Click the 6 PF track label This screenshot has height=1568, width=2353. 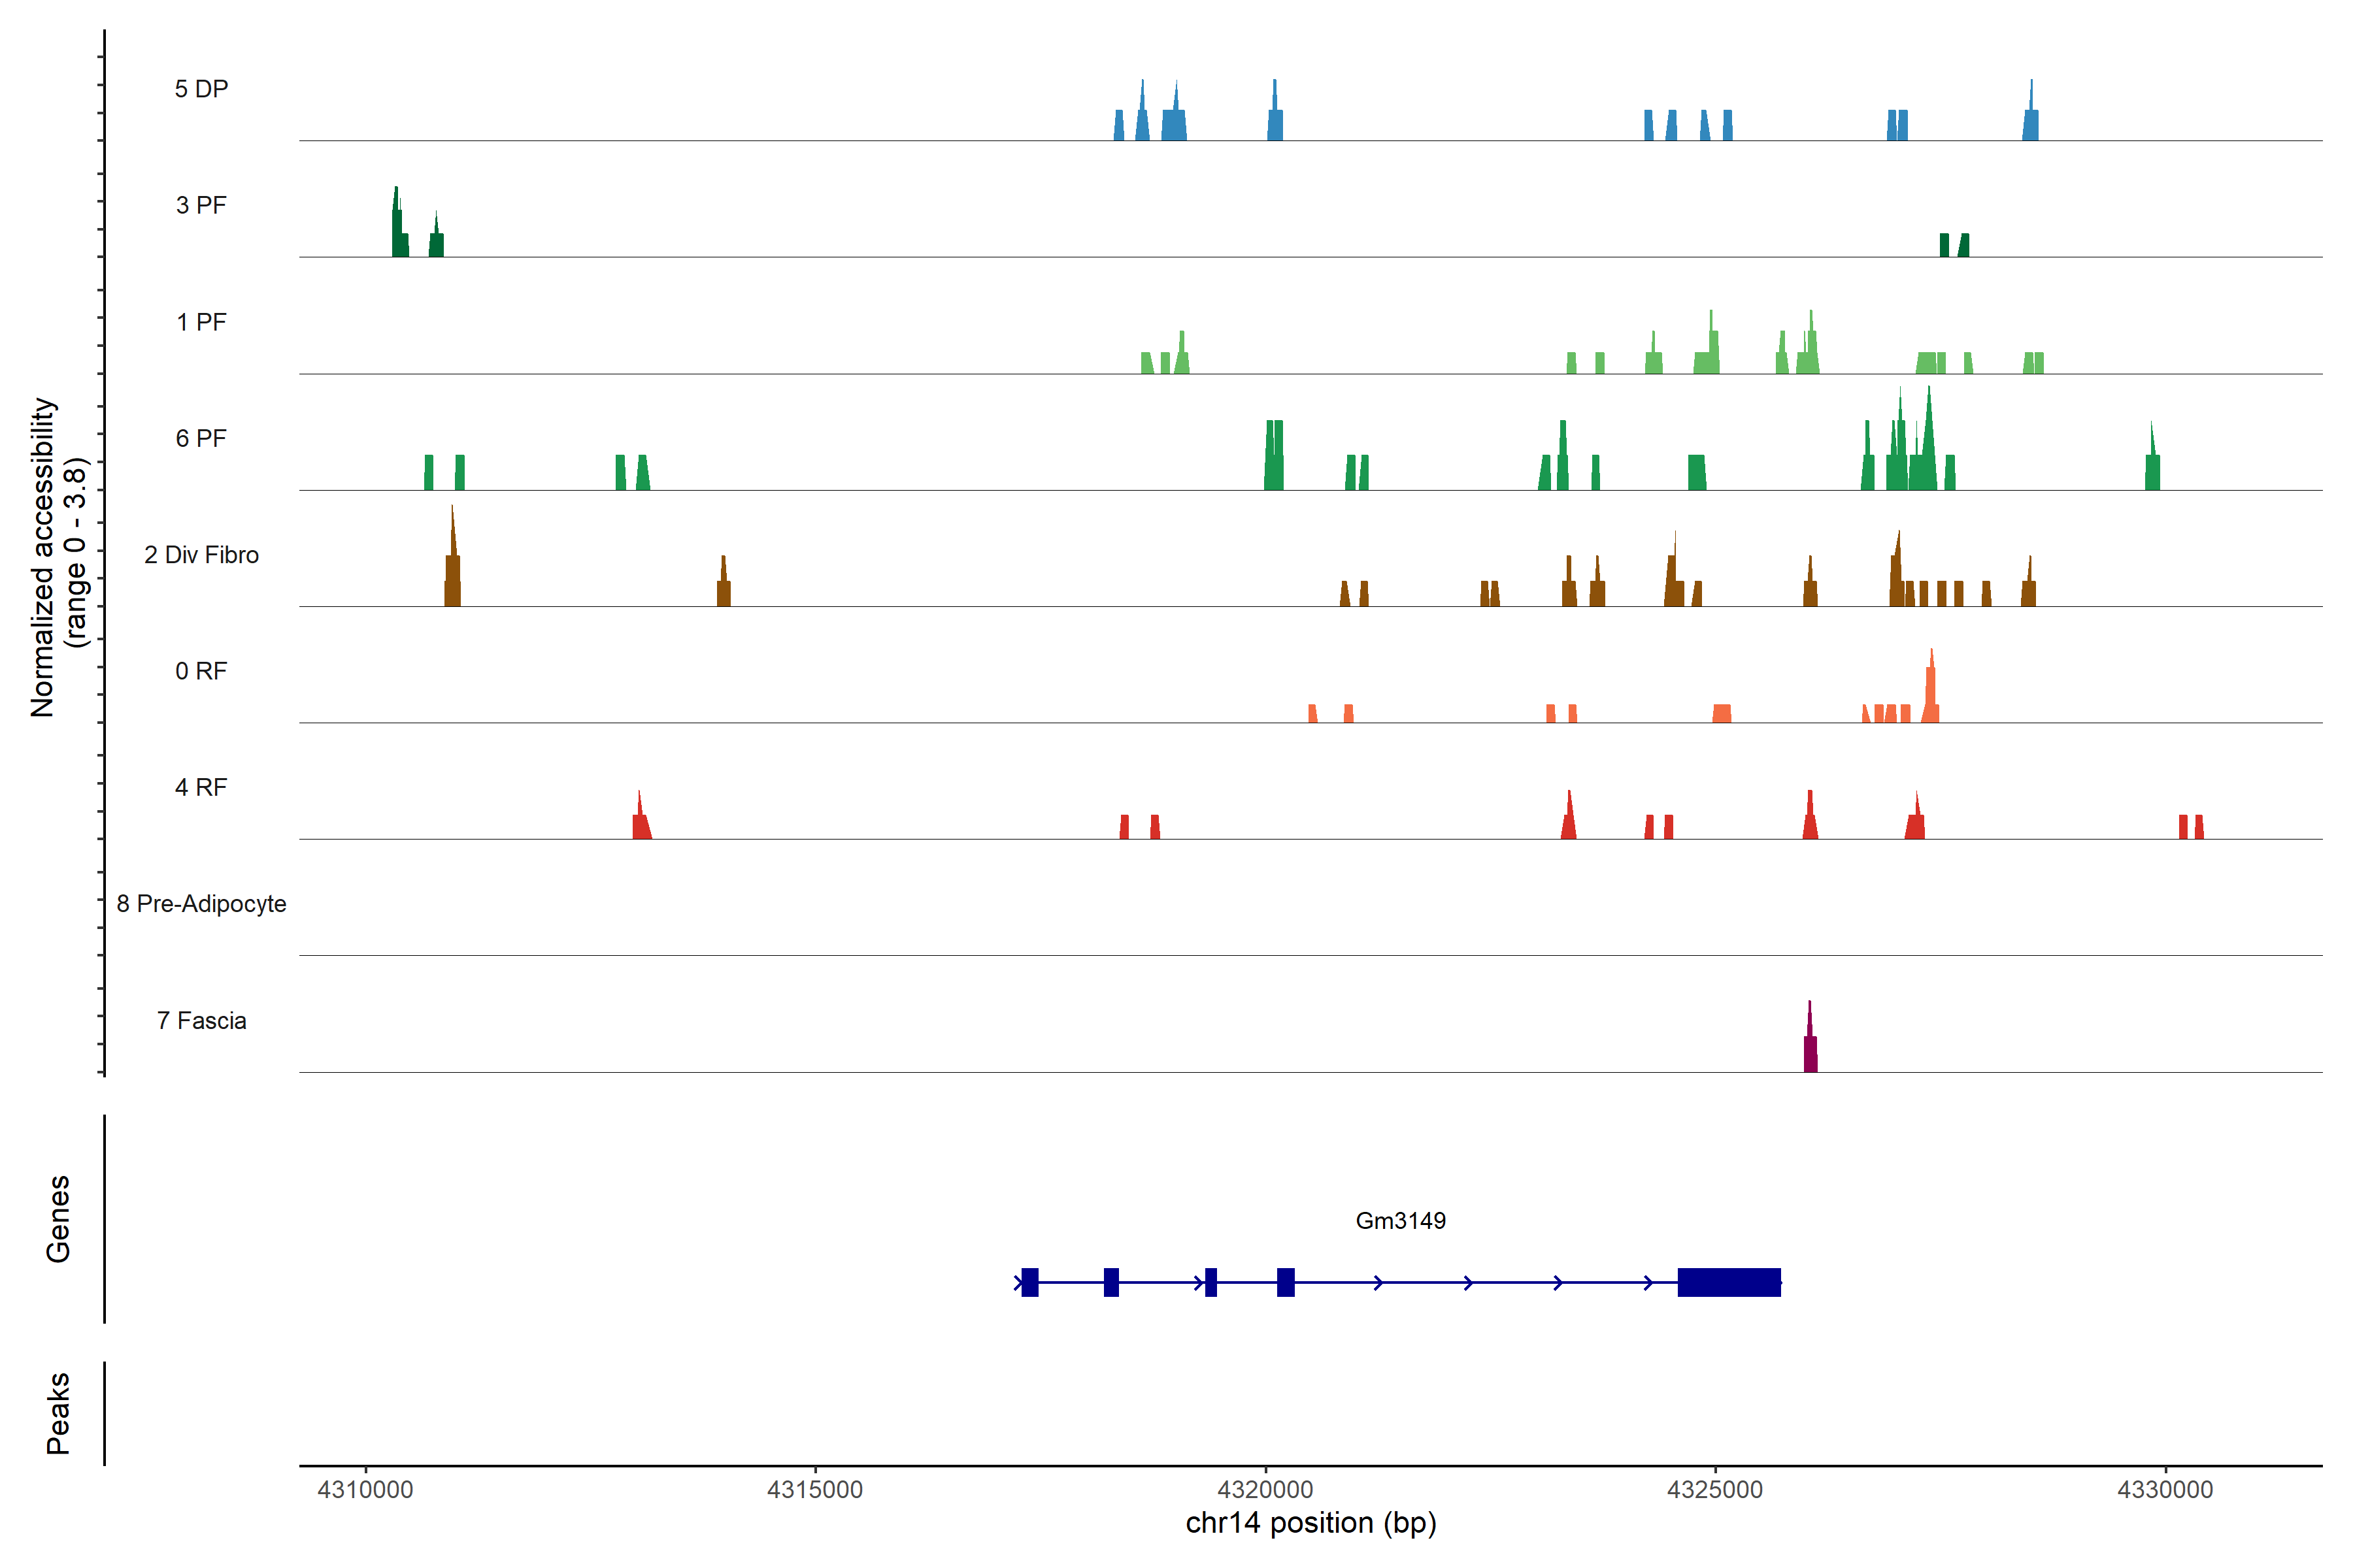tap(201, 438)
